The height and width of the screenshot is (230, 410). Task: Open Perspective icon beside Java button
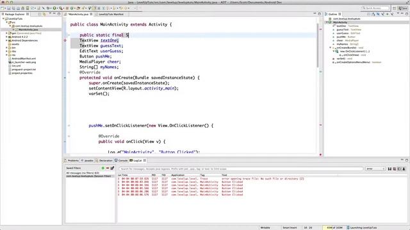coord(395,8)
